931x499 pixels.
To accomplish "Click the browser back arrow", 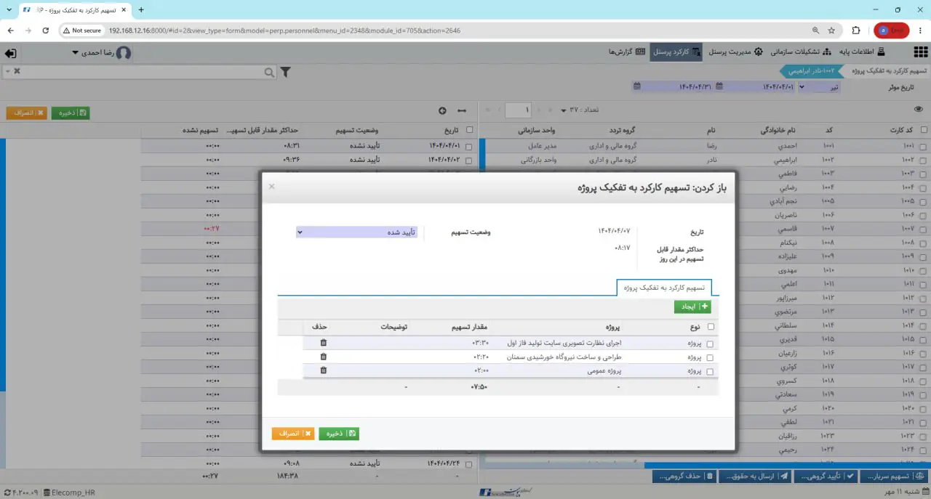I will point(11,31).
